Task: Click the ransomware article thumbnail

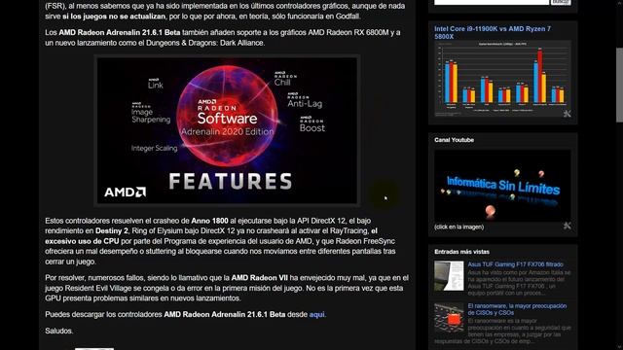Action: [449, 318]
